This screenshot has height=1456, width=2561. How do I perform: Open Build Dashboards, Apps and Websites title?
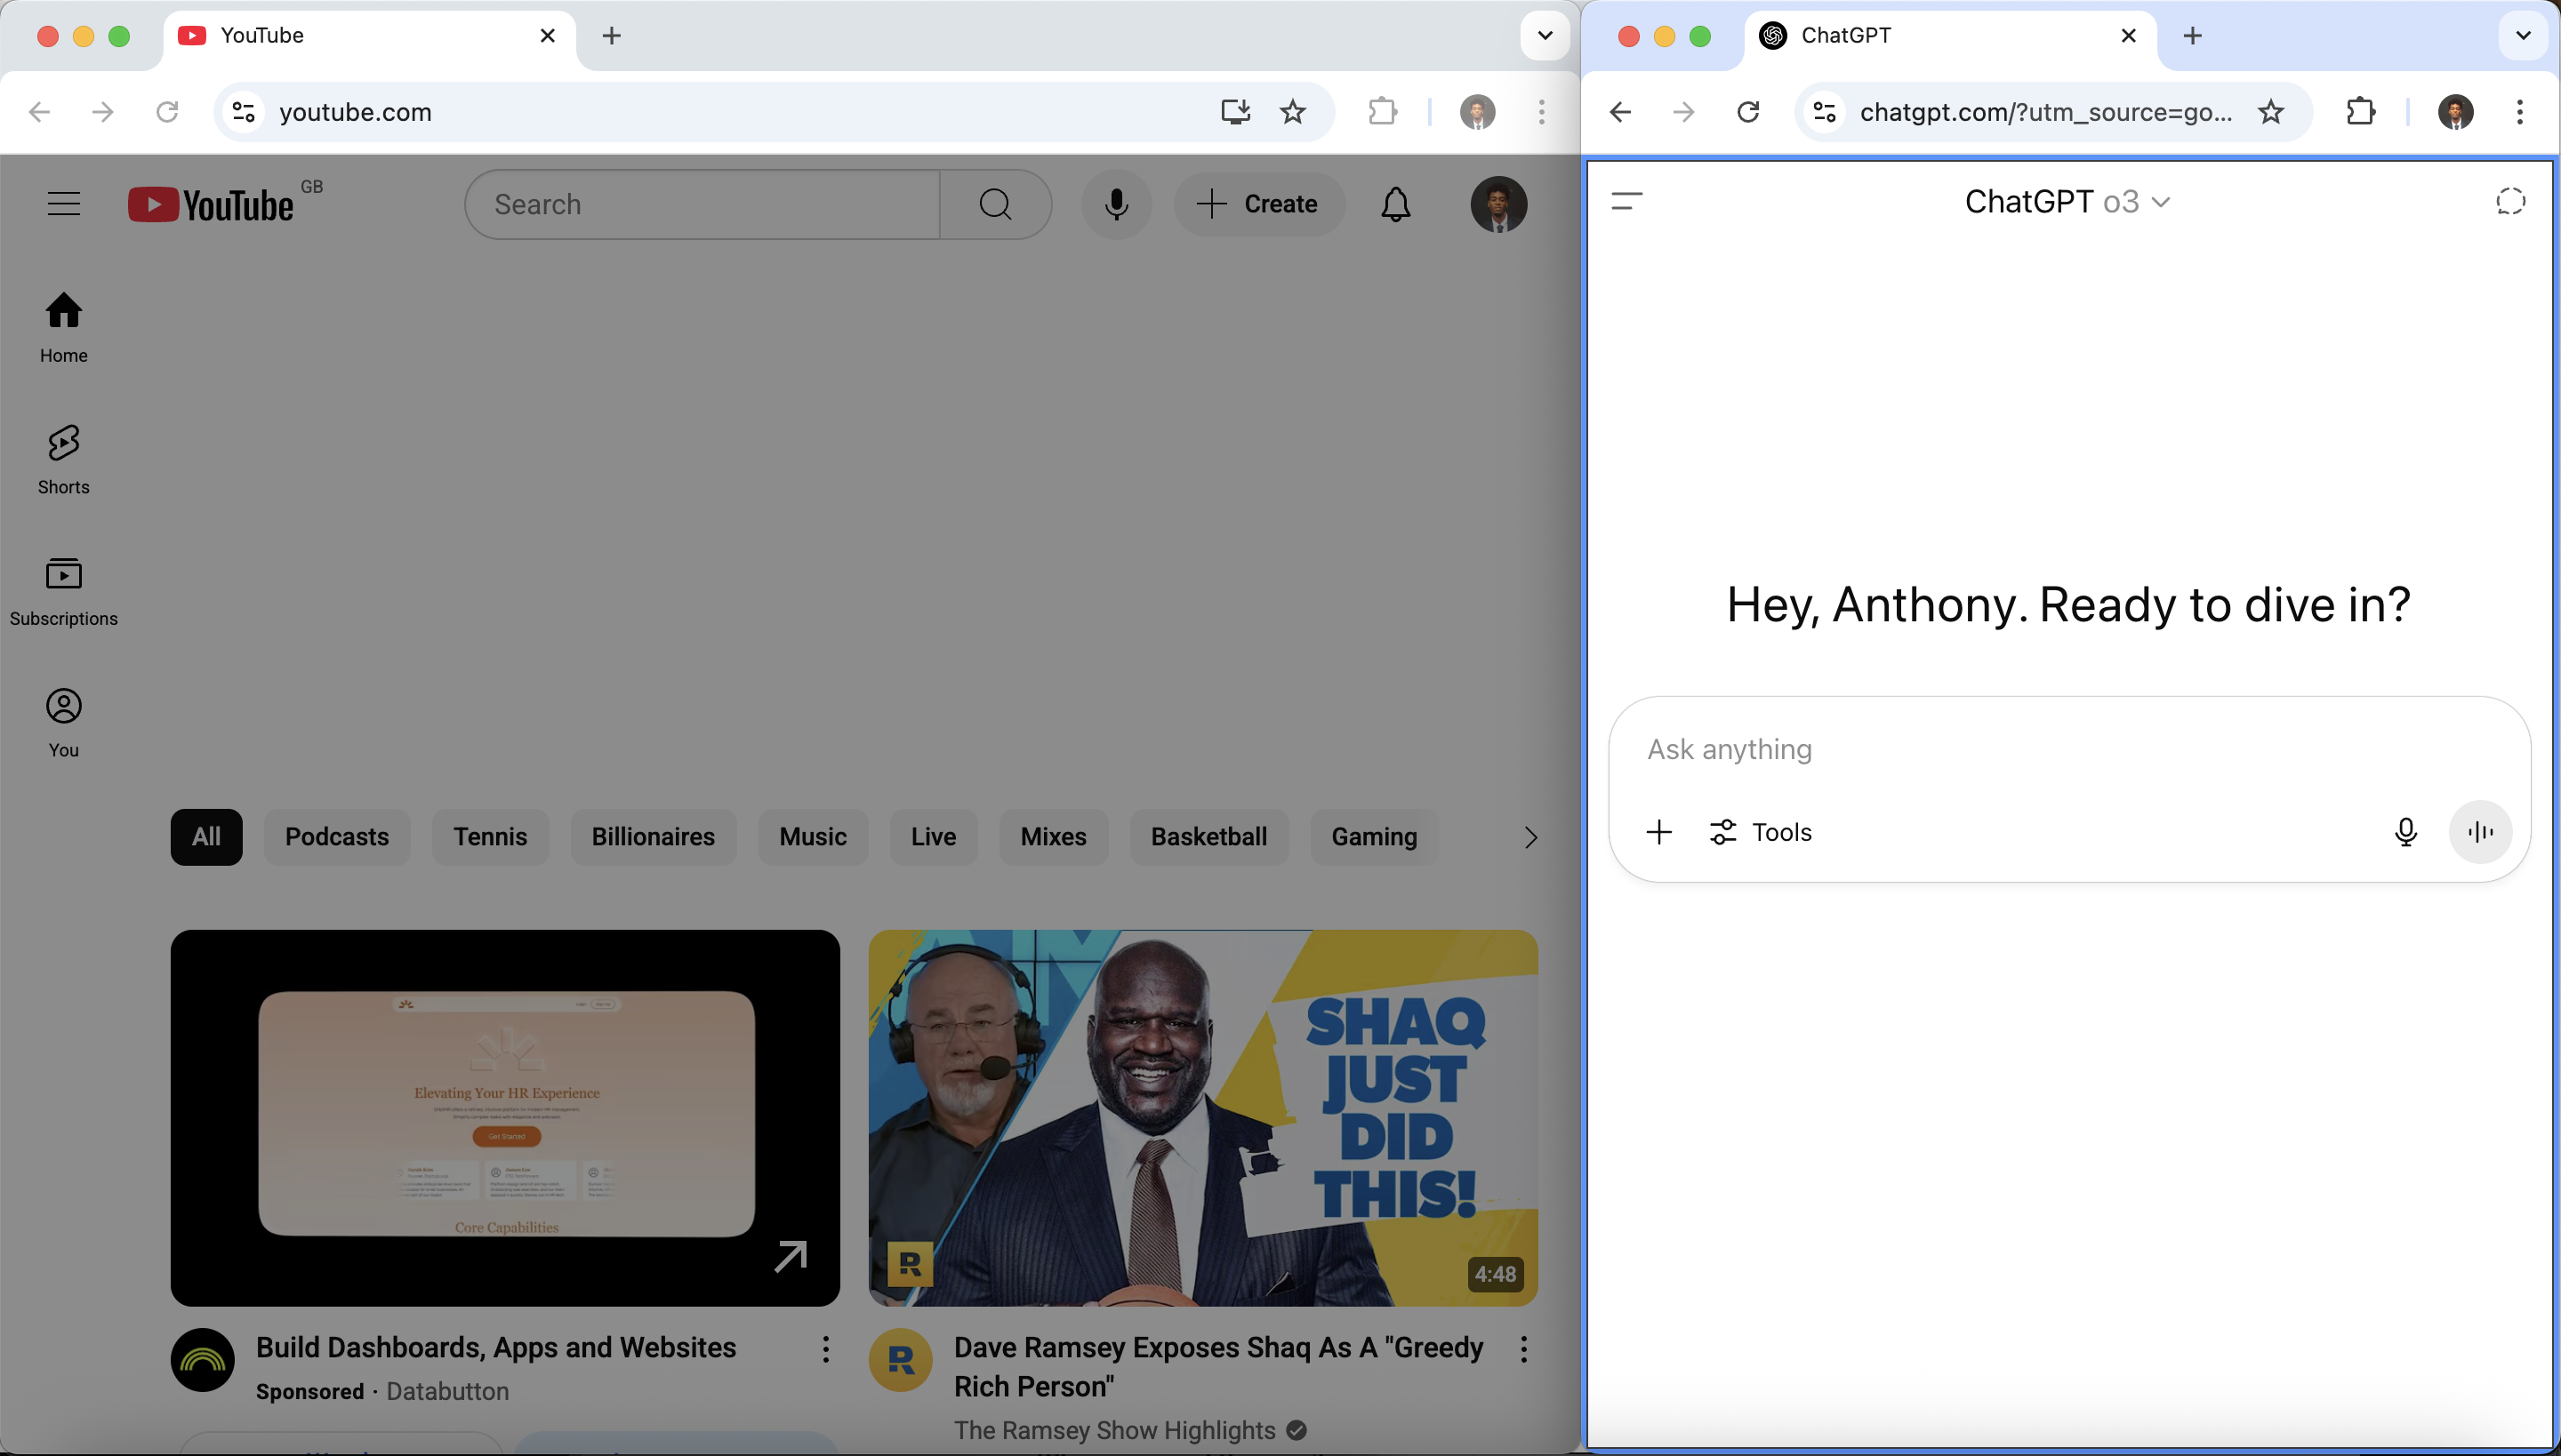pyautogui.click(x=496, y=1348)
